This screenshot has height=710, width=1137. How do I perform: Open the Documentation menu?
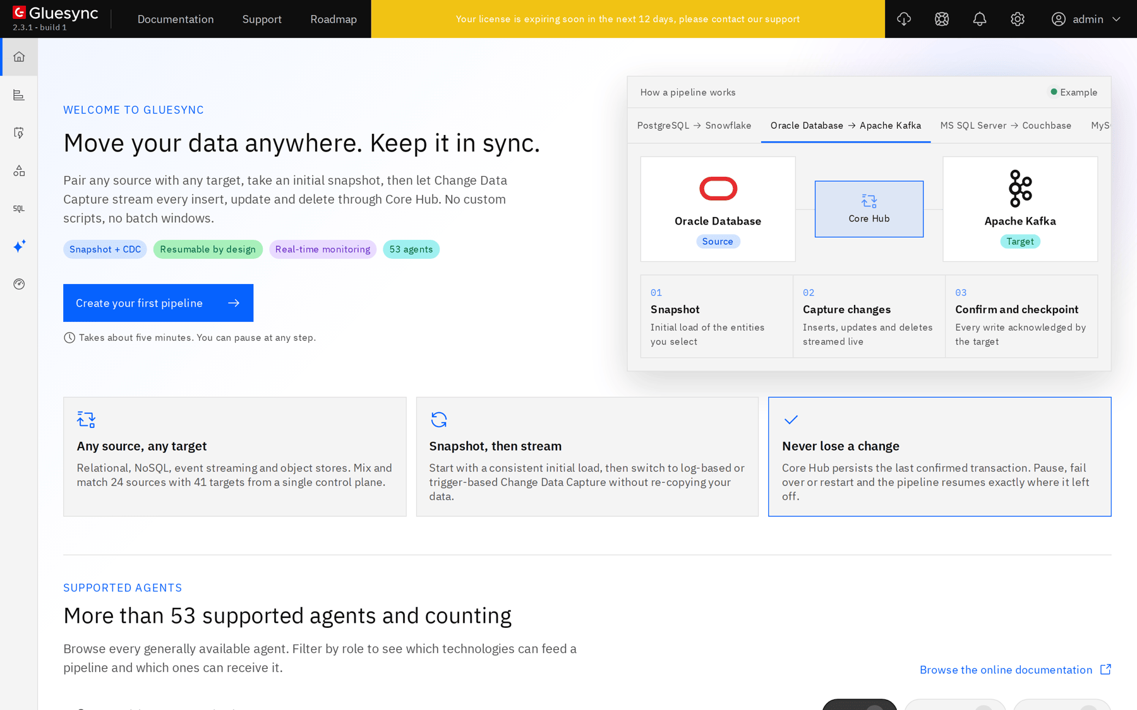click(x=176, y=19)
